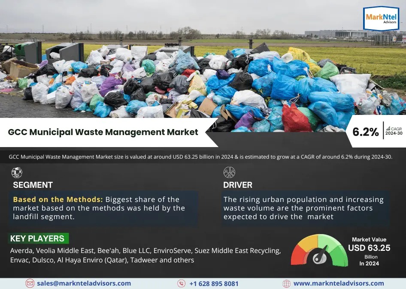Click the 'Based on the Methods' highlighted text
406x289 pixels.
pyautogui.click(x=58, y=199)
